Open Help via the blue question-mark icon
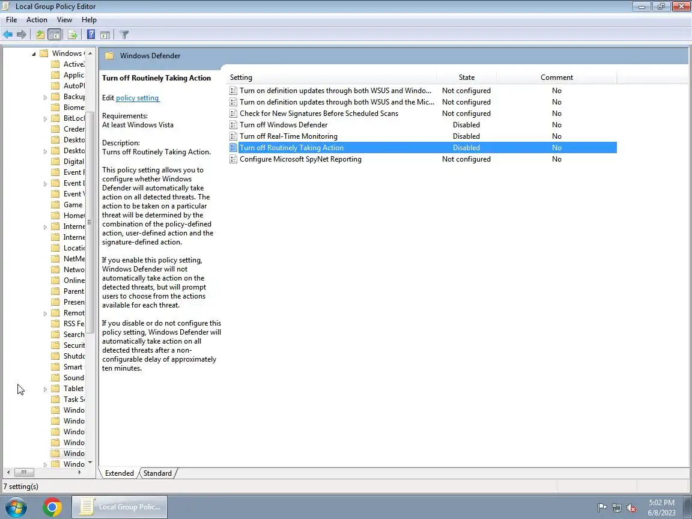This screenshot has width=692, height=519. [91, 34]
